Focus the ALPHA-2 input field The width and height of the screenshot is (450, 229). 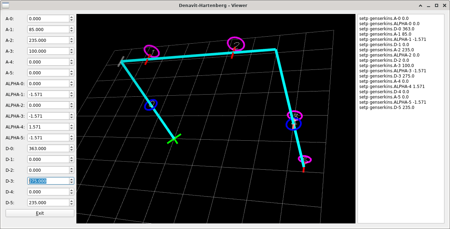click(48, 105)
